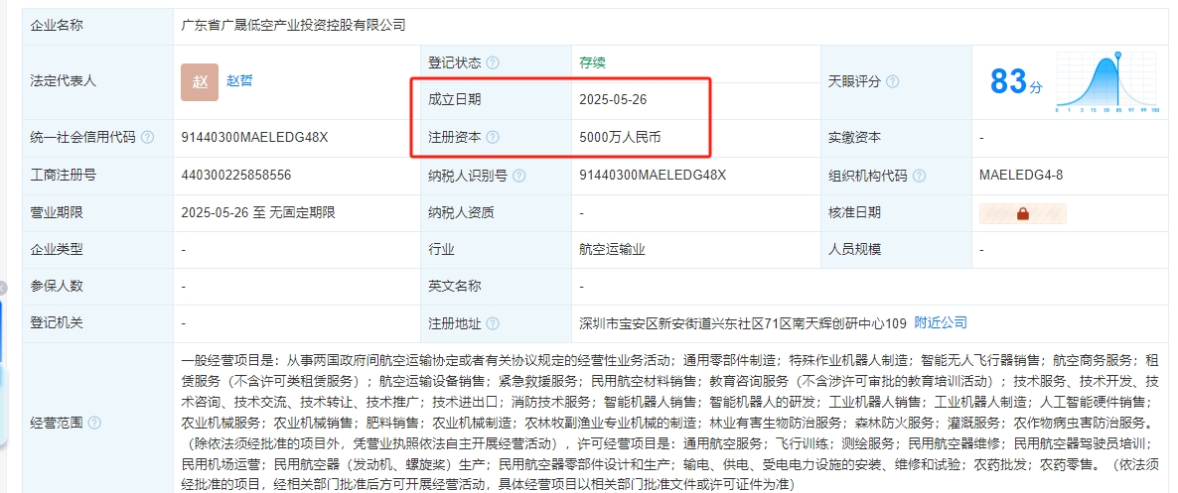Click the 工商注册号 value 440300225858556
This screenshot has height=493, width=1178.
pyautogui.click(x=236, y=176)
